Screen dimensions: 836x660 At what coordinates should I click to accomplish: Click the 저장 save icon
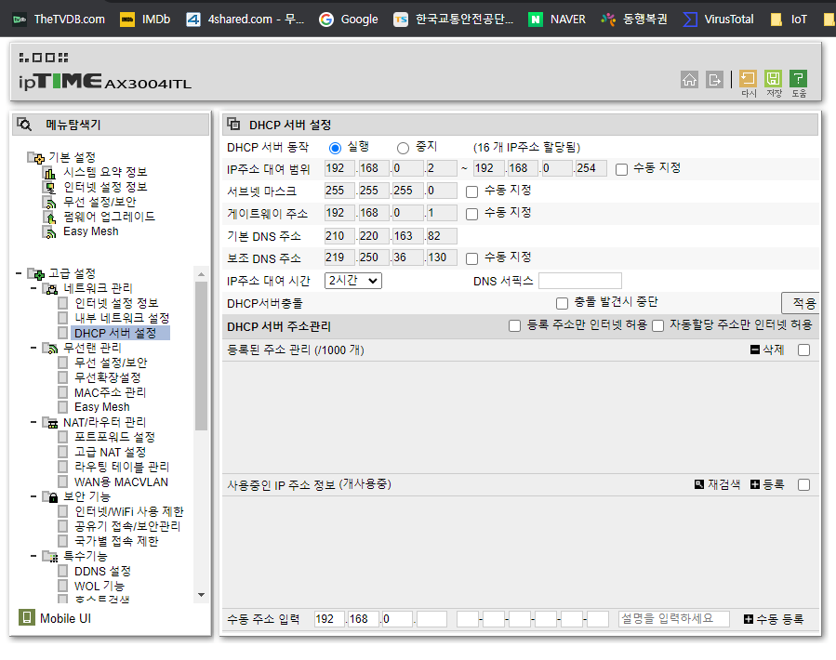773,79
